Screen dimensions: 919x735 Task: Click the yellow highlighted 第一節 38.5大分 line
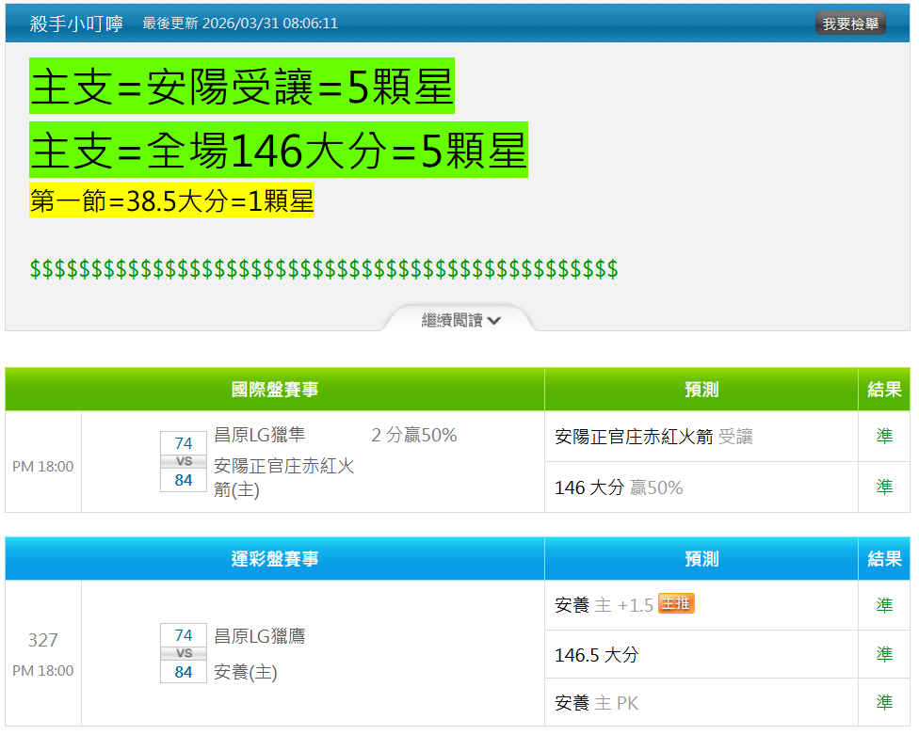[171, 201]
